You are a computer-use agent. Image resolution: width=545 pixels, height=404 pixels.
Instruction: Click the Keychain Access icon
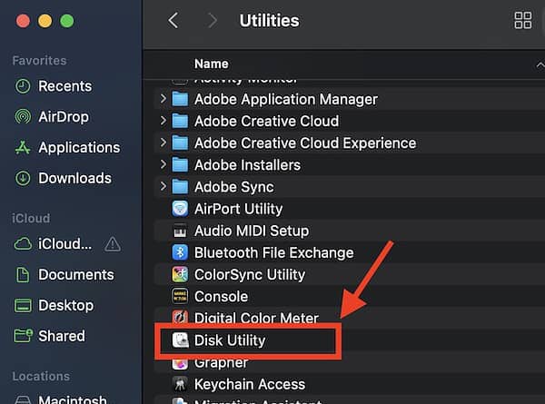click(x=180, y=384)
